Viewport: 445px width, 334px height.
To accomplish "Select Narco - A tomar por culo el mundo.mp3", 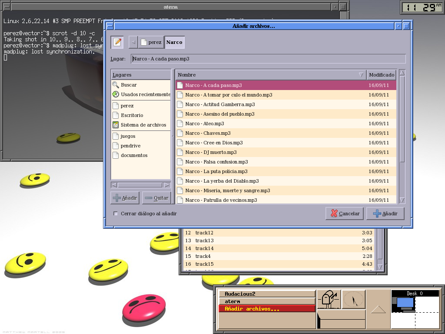I will tap(286, 95).
